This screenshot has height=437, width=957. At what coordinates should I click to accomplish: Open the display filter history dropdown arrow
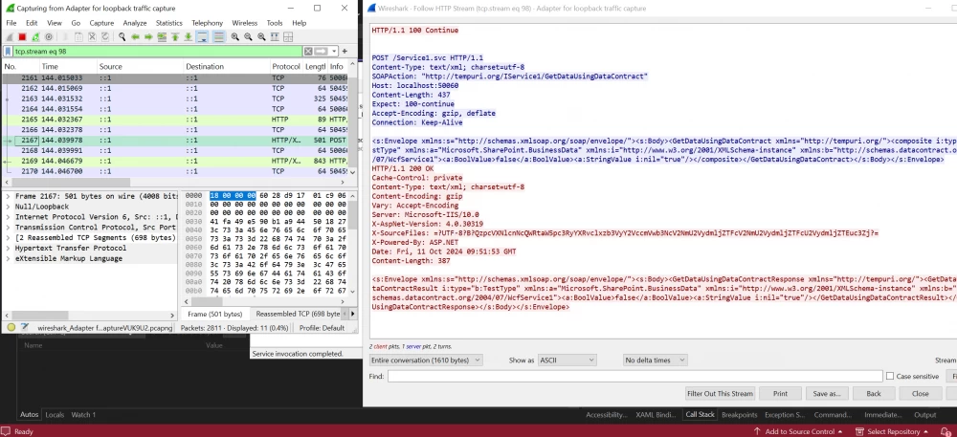(334, 52)
